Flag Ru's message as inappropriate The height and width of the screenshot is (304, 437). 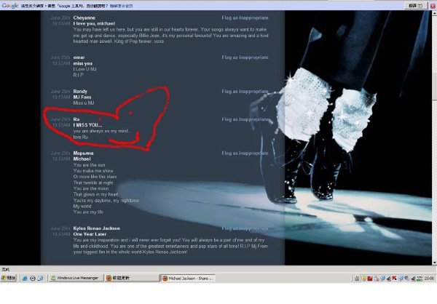coord(245,119)
